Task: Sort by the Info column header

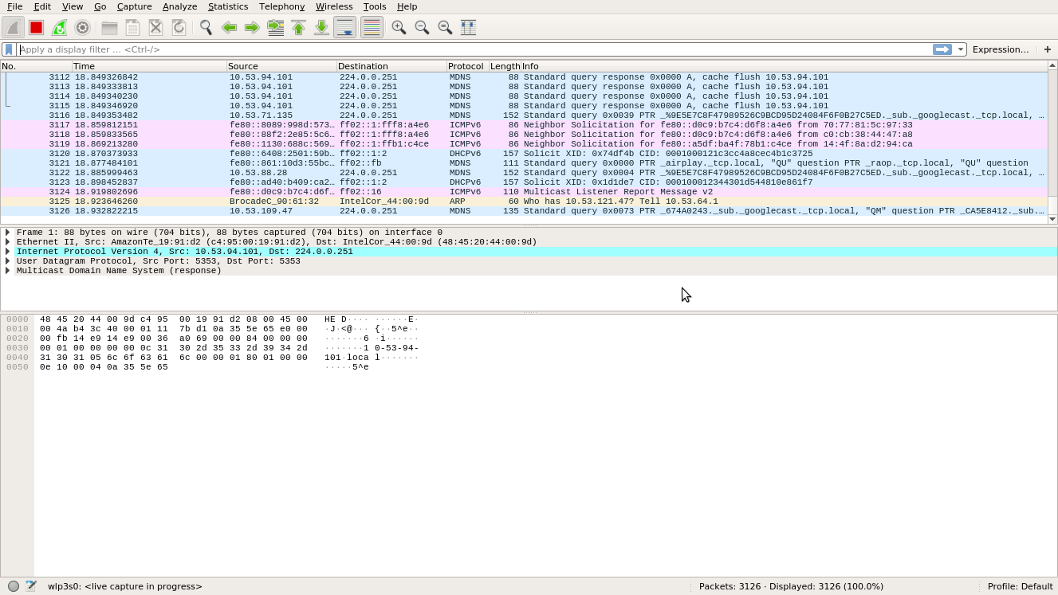Action: click(784, 66)
